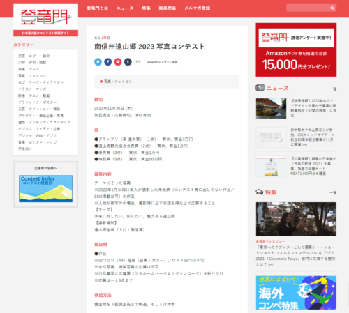The height and width of the screenshot is (313, 349).
Task: Open the 結果発表 menu item
Action: 168,8
